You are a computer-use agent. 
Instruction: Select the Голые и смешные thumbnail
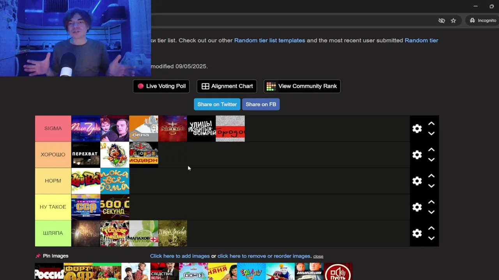115,233
